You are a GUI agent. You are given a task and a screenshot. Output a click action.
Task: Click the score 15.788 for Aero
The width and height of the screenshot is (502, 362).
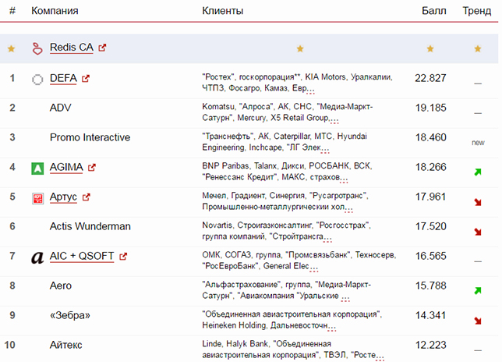[430, 286]
